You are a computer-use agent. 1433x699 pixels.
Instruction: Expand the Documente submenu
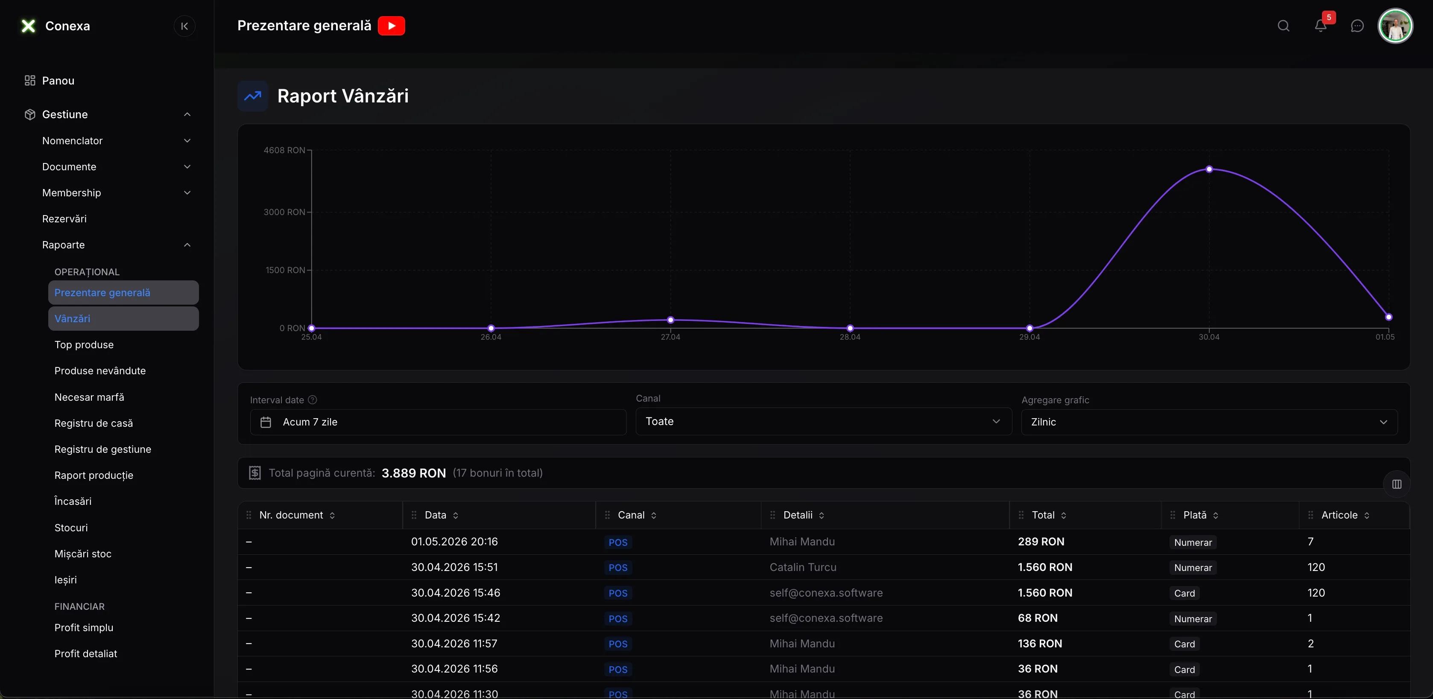point(187,167)
